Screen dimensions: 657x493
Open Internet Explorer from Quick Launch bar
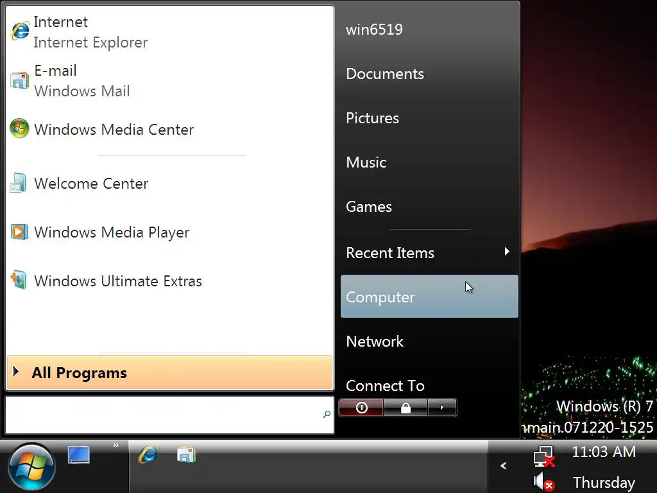[x=148, y=455]
